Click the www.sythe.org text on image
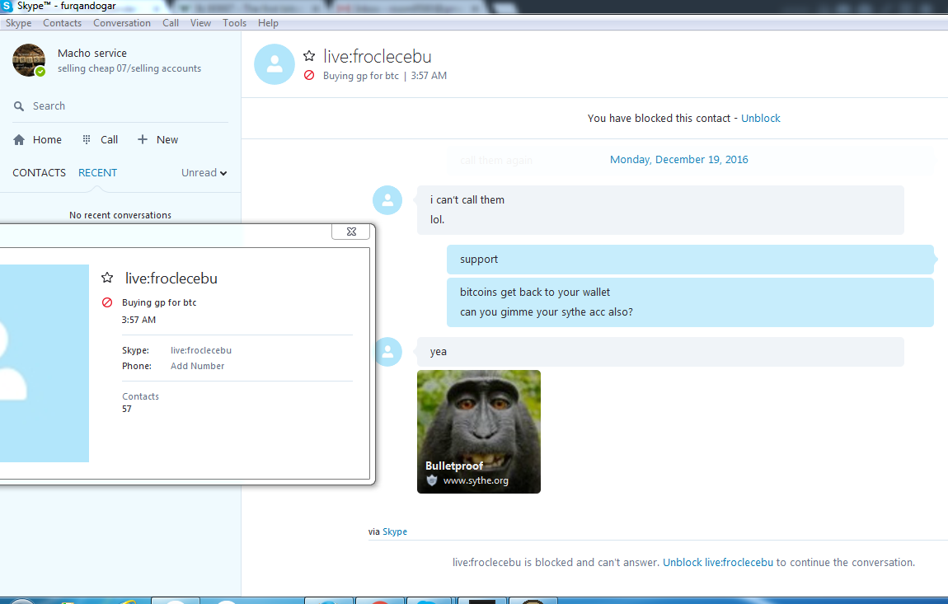Image resolution: width=948 pixels, height=604 pixels. (x=476, y=480)
